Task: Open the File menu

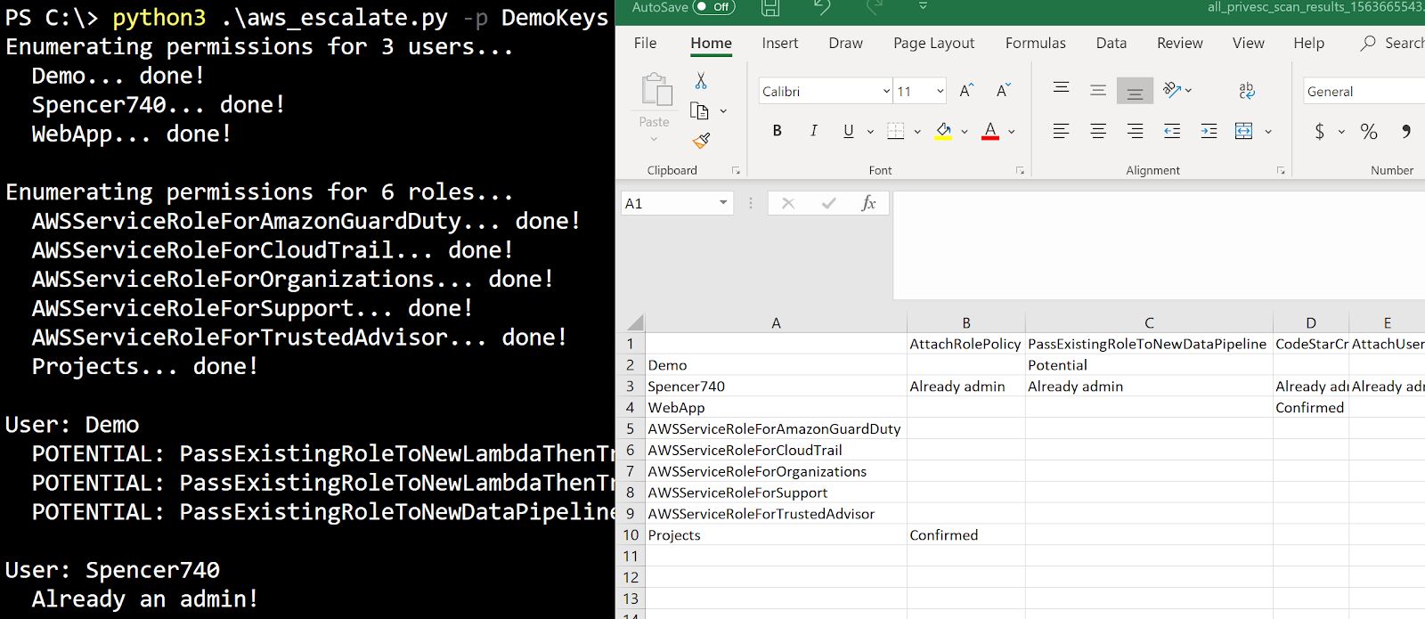Action: coord(645,43)
